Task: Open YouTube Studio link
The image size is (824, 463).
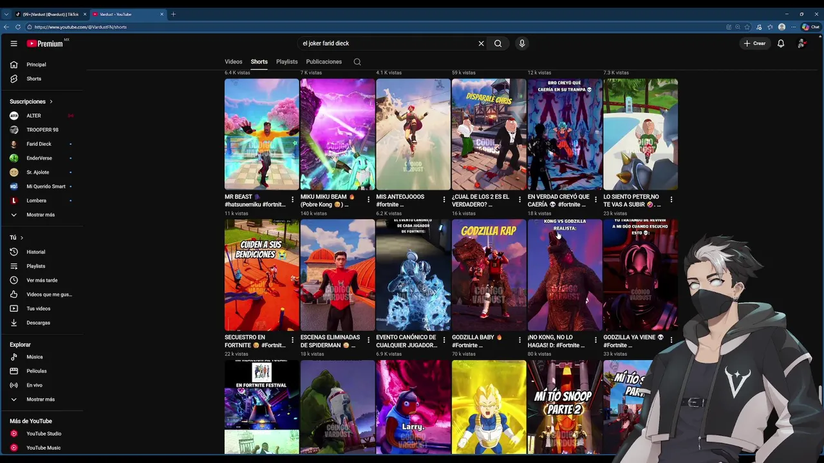Action: pyautogui.click(x=41, y=433)
